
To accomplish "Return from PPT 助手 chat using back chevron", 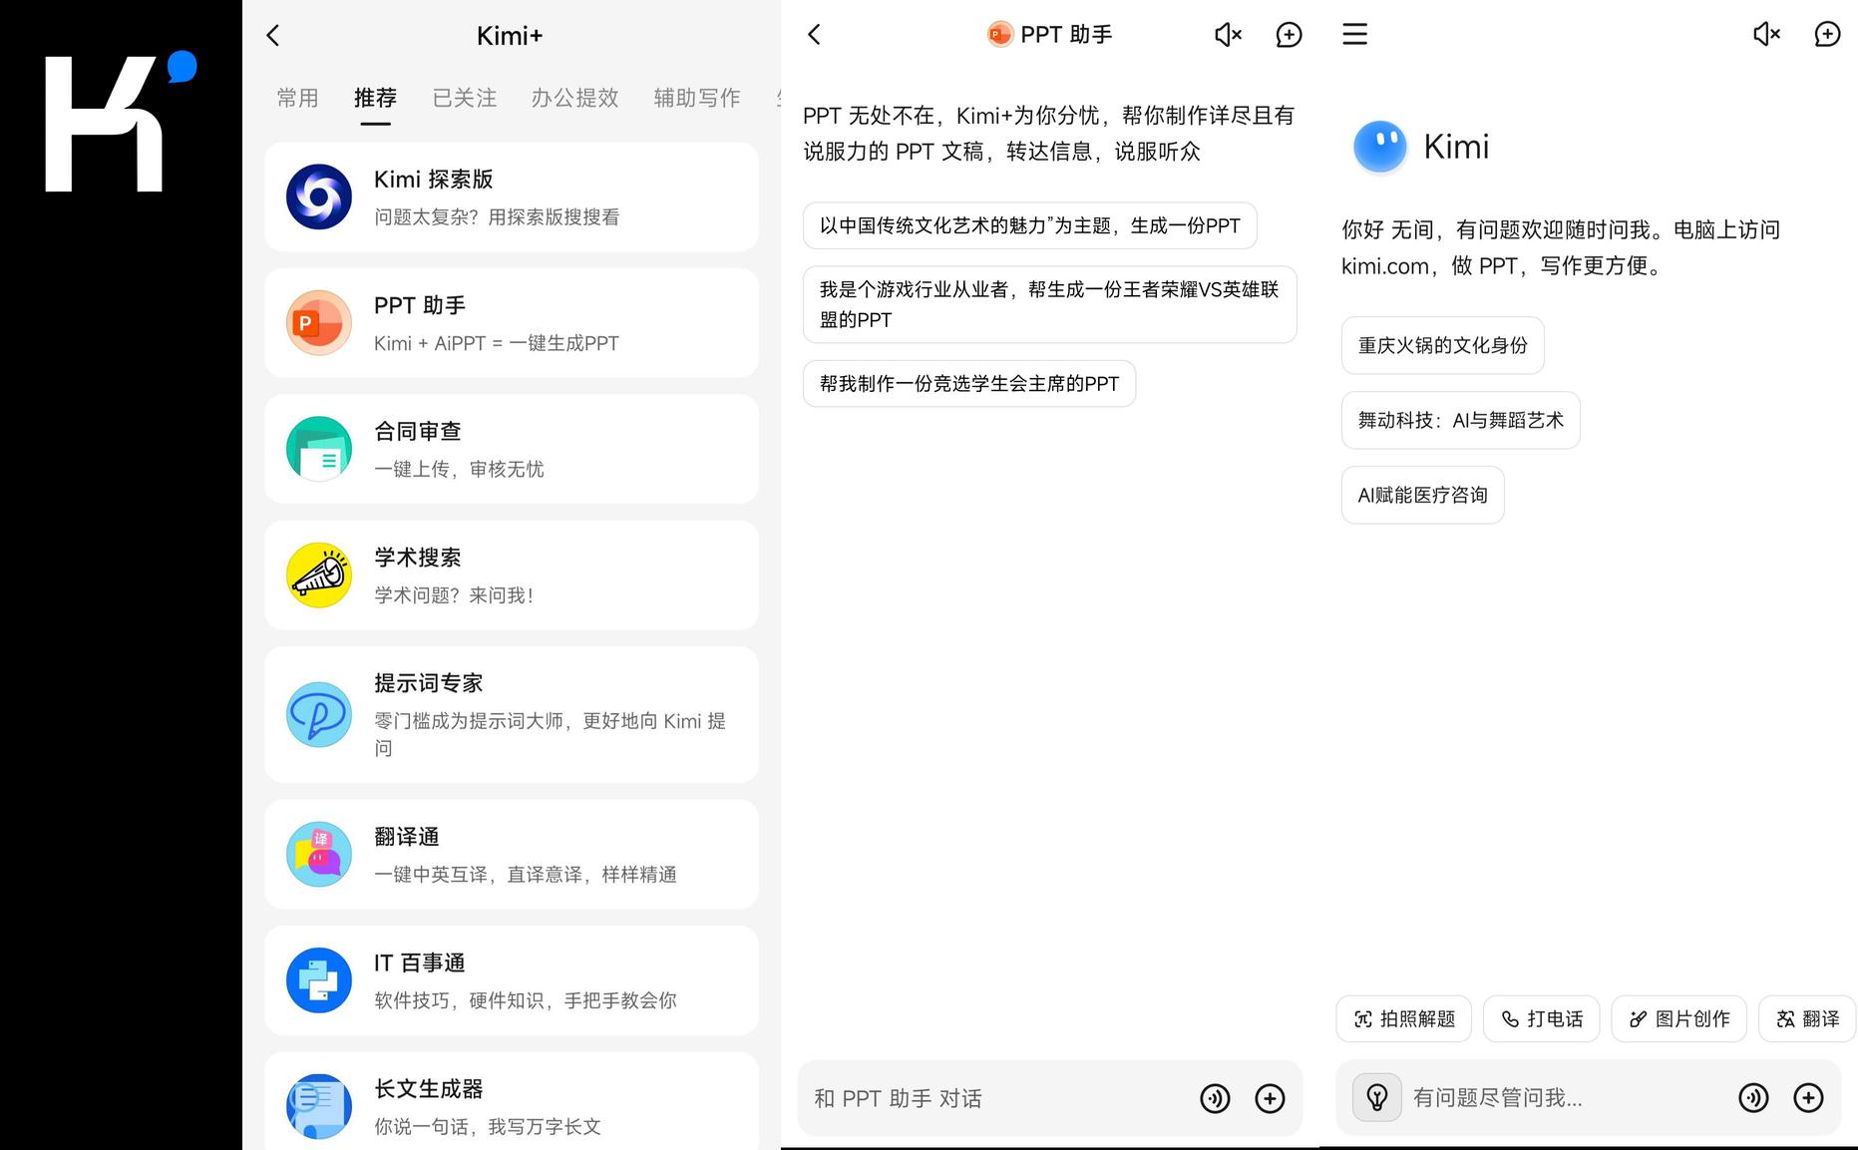I will (814, 35).
